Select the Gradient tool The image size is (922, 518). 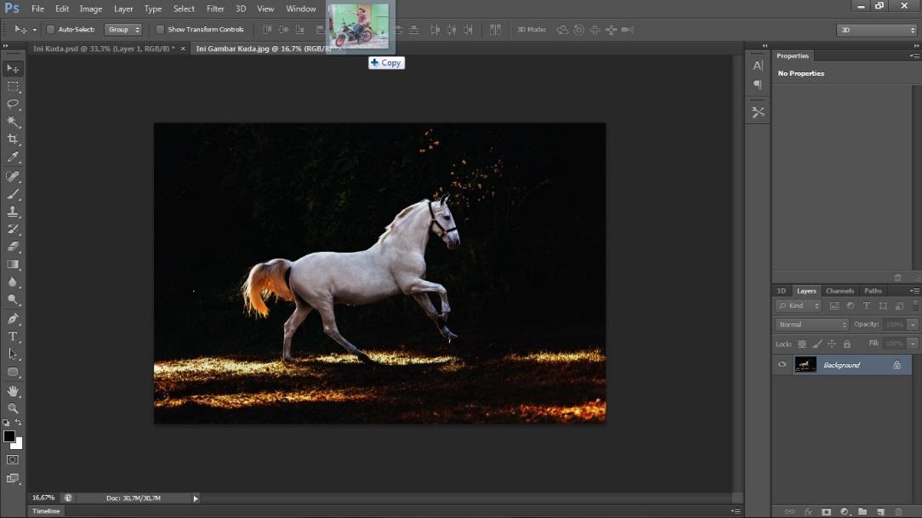(x=13, y=265)
